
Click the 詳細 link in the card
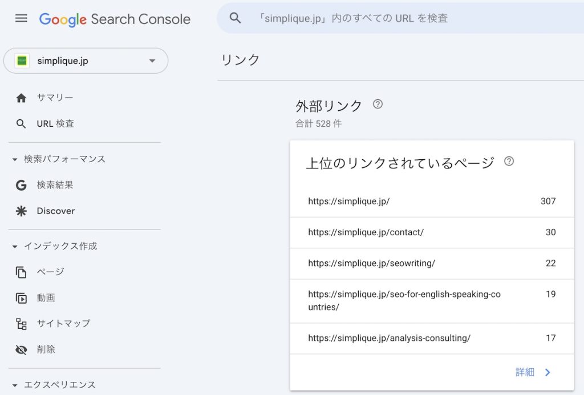525,372
